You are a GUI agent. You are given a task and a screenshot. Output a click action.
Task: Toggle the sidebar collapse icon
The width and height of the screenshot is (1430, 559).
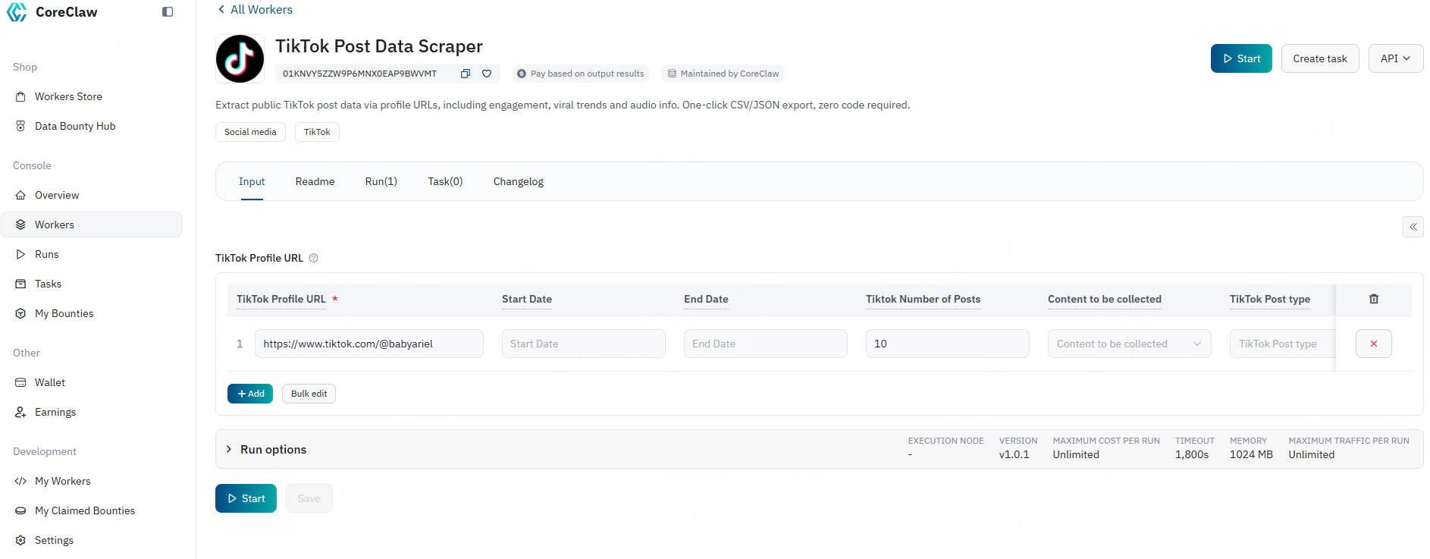168,12
